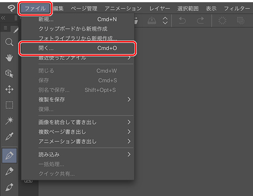
Task: Click the 別名で保存... menu entry
Action: coord(78,90)
